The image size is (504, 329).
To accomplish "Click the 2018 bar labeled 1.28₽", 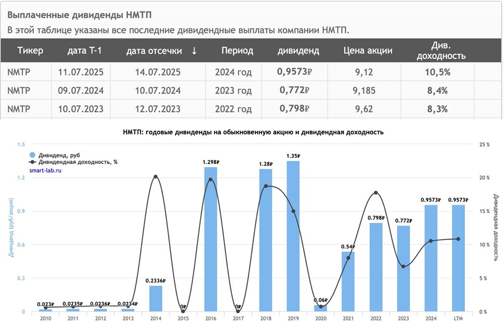I will (x=266, y=240).
